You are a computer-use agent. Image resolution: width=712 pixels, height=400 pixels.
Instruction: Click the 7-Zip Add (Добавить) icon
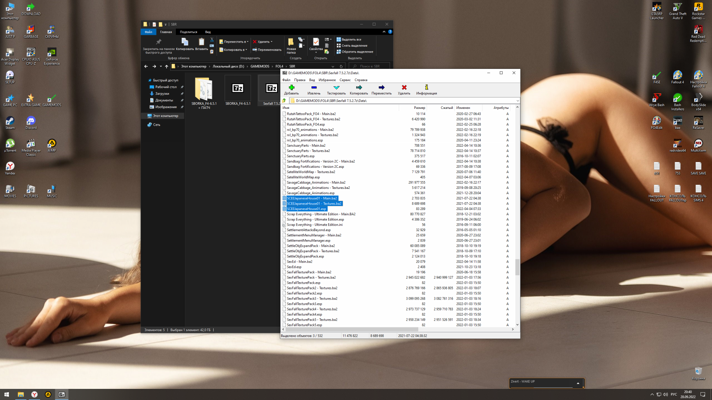click(x=291, y=88)
